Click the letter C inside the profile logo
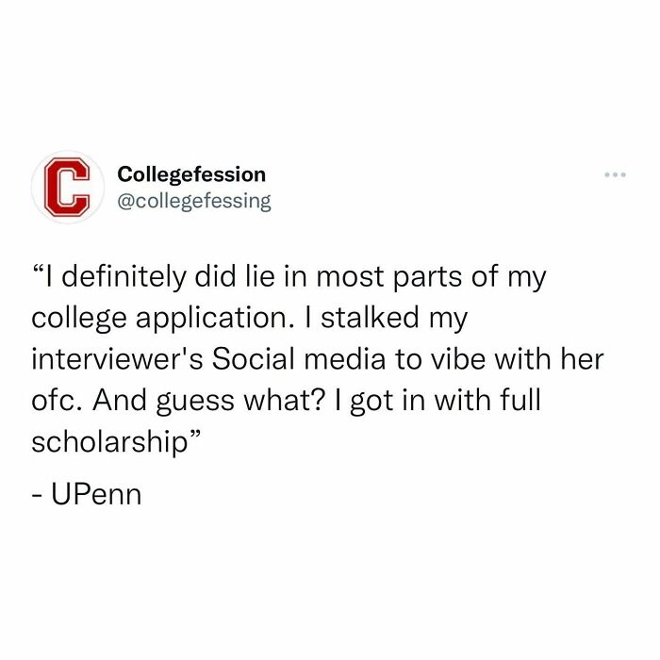 pos(63,188)
